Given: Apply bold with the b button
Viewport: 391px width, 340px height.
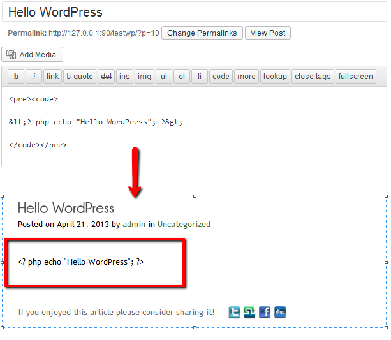Looking at the screenshot, I should tap(16, 77).
